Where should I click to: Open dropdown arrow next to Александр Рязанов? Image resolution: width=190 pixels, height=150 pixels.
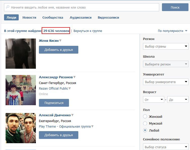click(74, 77)
